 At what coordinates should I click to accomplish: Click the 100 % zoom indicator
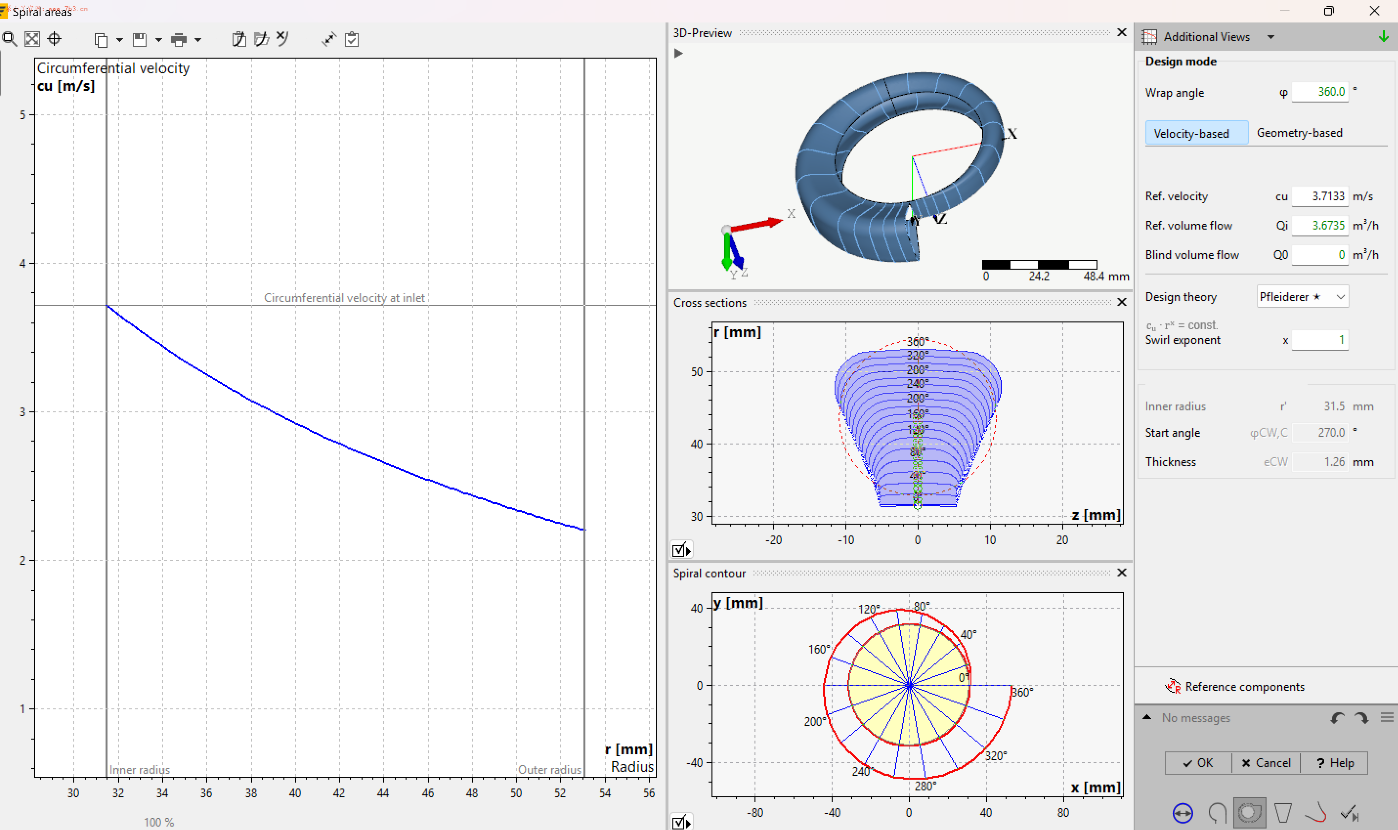tap(158, 822)
